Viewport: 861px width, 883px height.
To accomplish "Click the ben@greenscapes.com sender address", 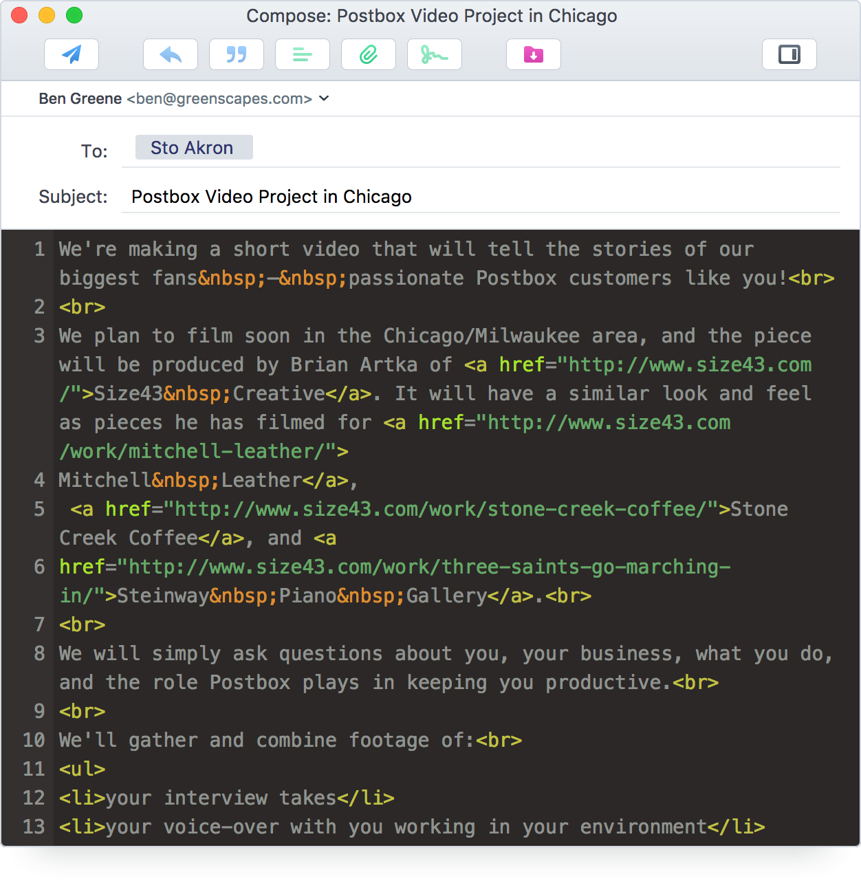I will 218,98.
